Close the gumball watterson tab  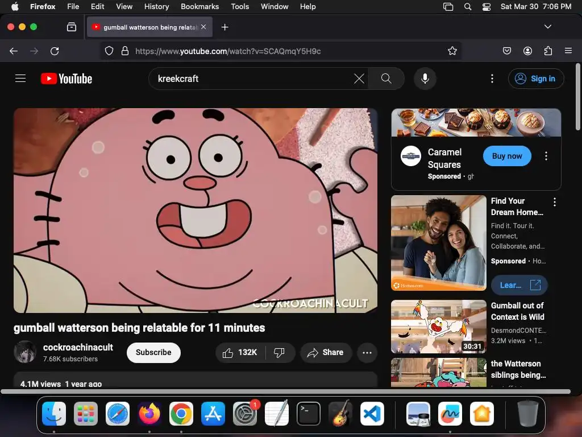pyautogui.click(x=203, y=27)
